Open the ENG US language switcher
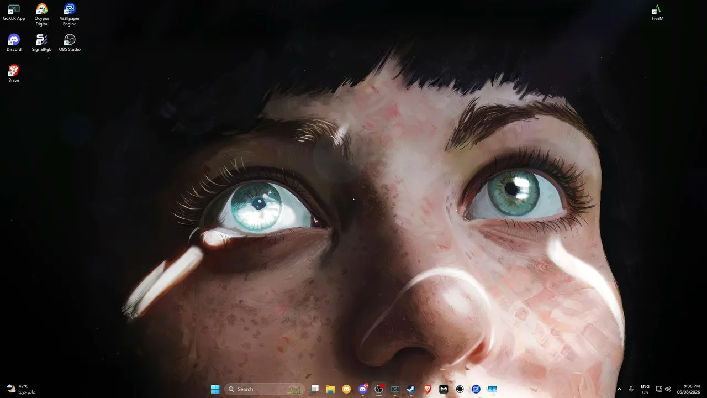 645,389
